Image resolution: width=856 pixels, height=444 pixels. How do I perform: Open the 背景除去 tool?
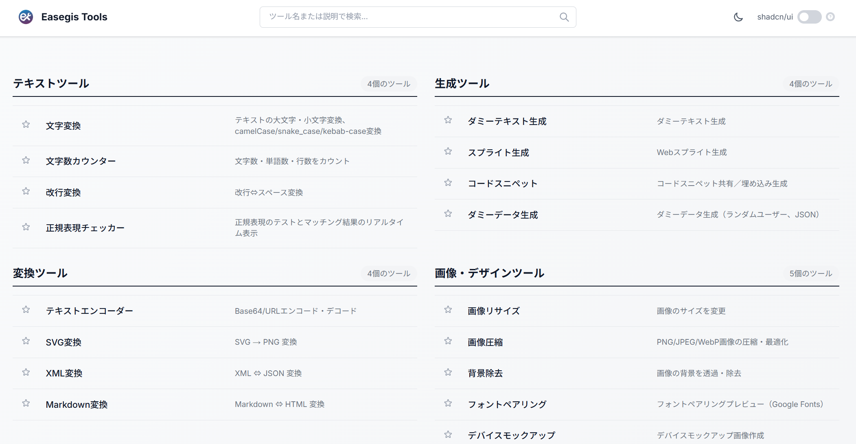tap(485, 373)
